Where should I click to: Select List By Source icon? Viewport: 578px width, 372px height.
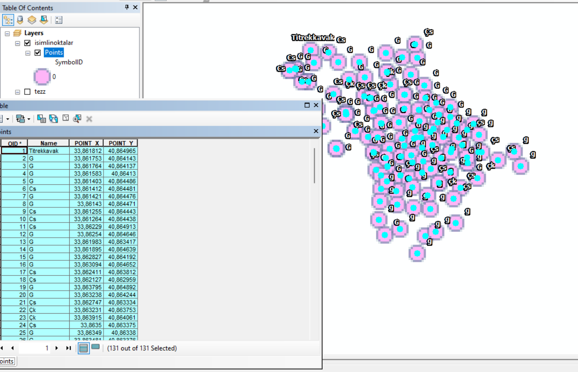coord(20,20)
